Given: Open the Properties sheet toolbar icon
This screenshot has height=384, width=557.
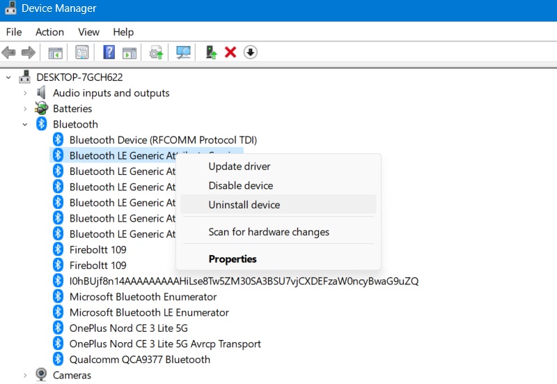Looking at the screenshot, I should tap(82, 53).
